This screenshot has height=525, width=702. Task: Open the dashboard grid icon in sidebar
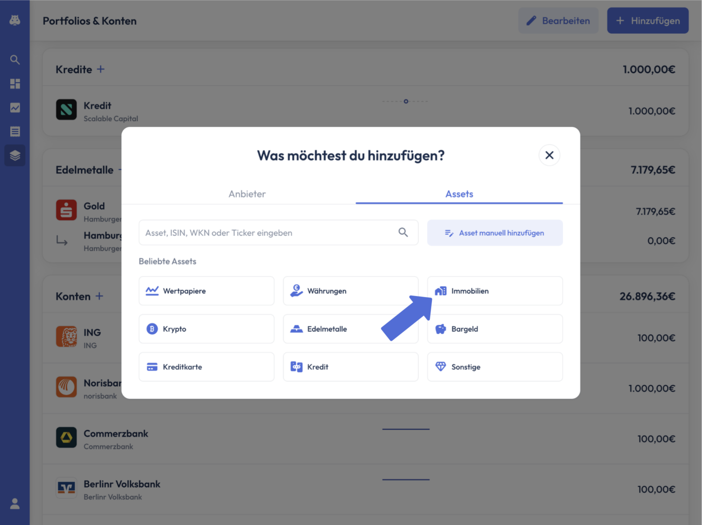pyautogui.click(x=15, y=84)
